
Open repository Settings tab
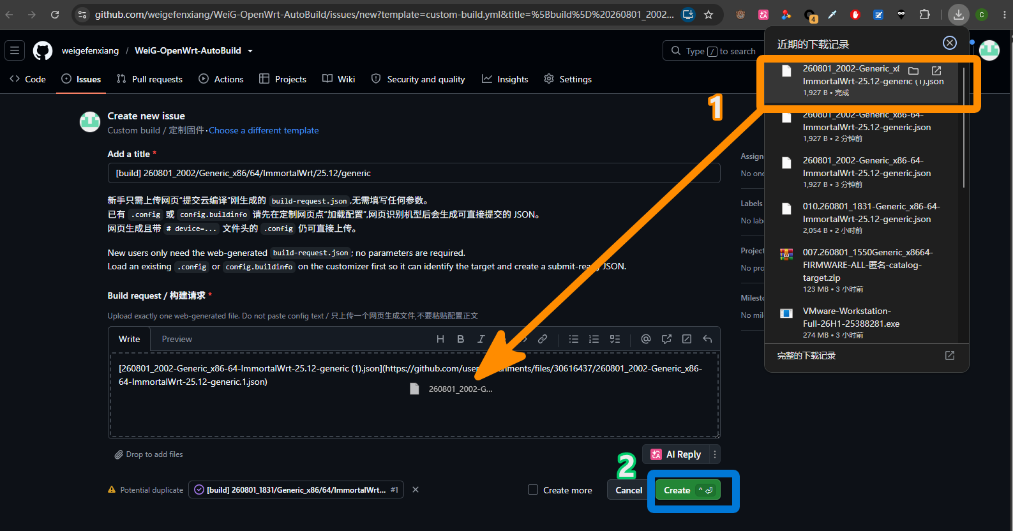567,79
